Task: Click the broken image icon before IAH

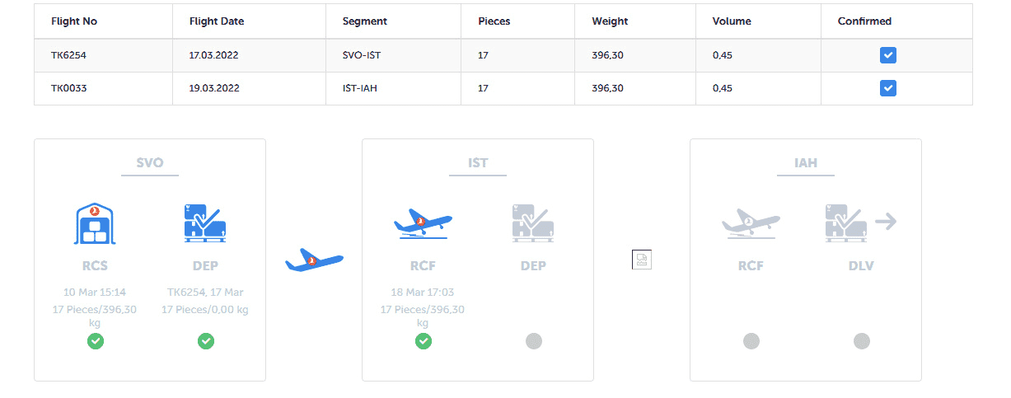Action: point(641,260)
